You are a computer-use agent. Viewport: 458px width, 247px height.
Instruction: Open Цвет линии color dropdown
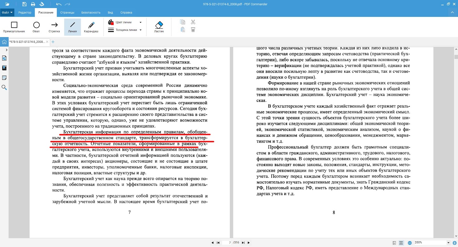pos(124,22)
